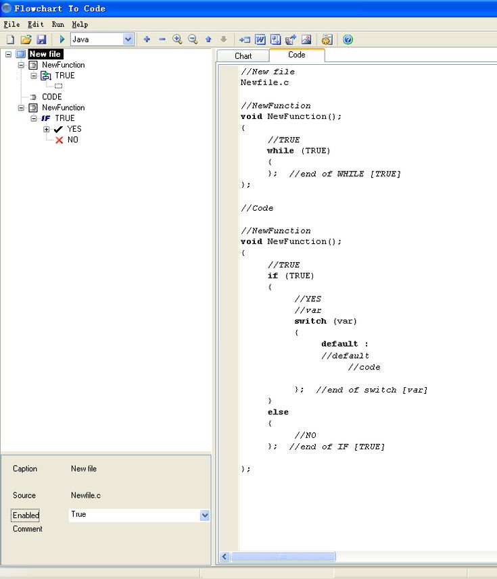Image resolution: width=497 pixels, height=579 pixels.
Task: Click the '//Code' comment line
Action: coord(257,208)
